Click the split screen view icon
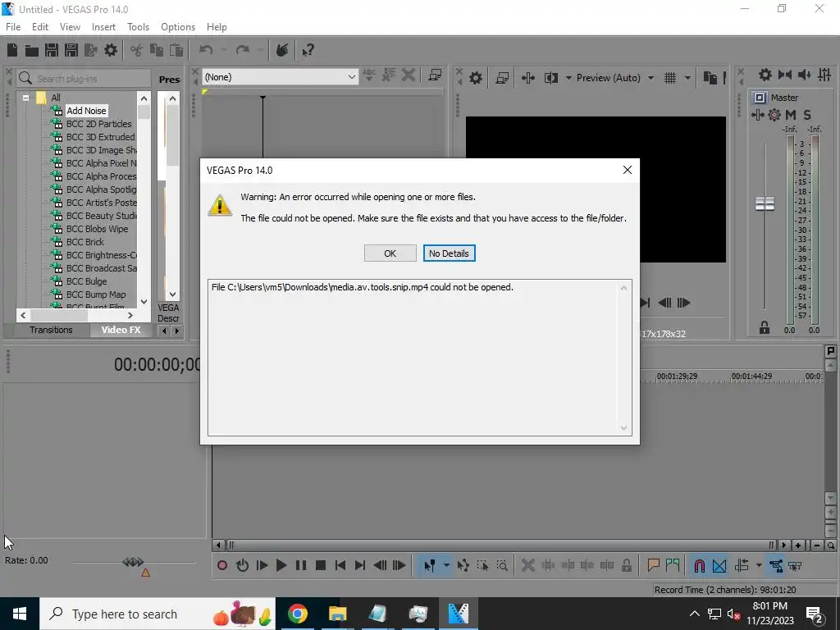This screenshot has height=630, width=840. pyautogui.click(x=550, y=78)
